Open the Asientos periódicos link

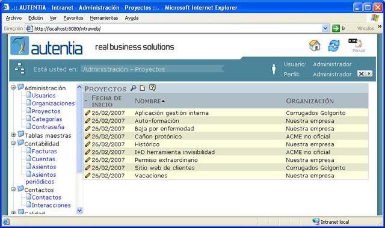click(41, 178)
